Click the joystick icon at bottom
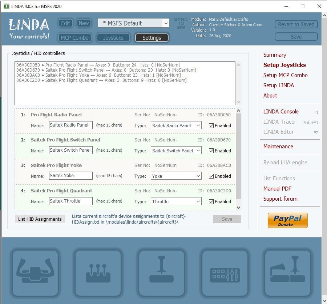 [x=161, y=273]
